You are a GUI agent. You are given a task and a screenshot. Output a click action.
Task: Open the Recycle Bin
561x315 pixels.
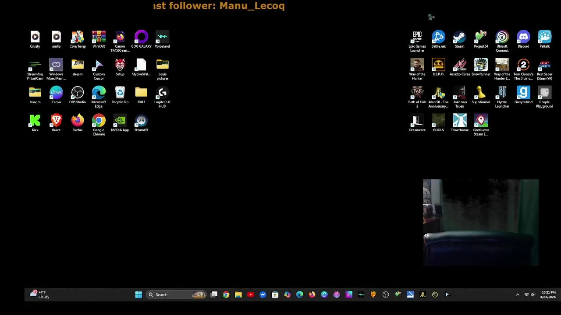pyautogui.click(x=120, y=95)
